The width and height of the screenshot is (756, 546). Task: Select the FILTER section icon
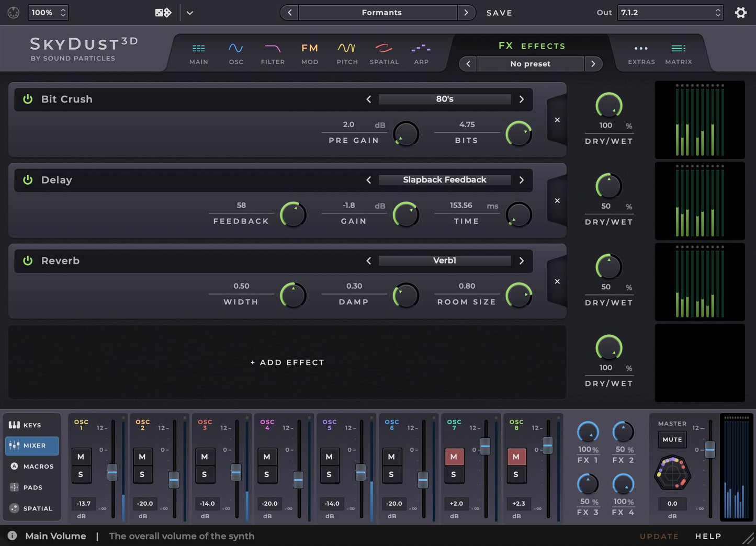[273, 52]
